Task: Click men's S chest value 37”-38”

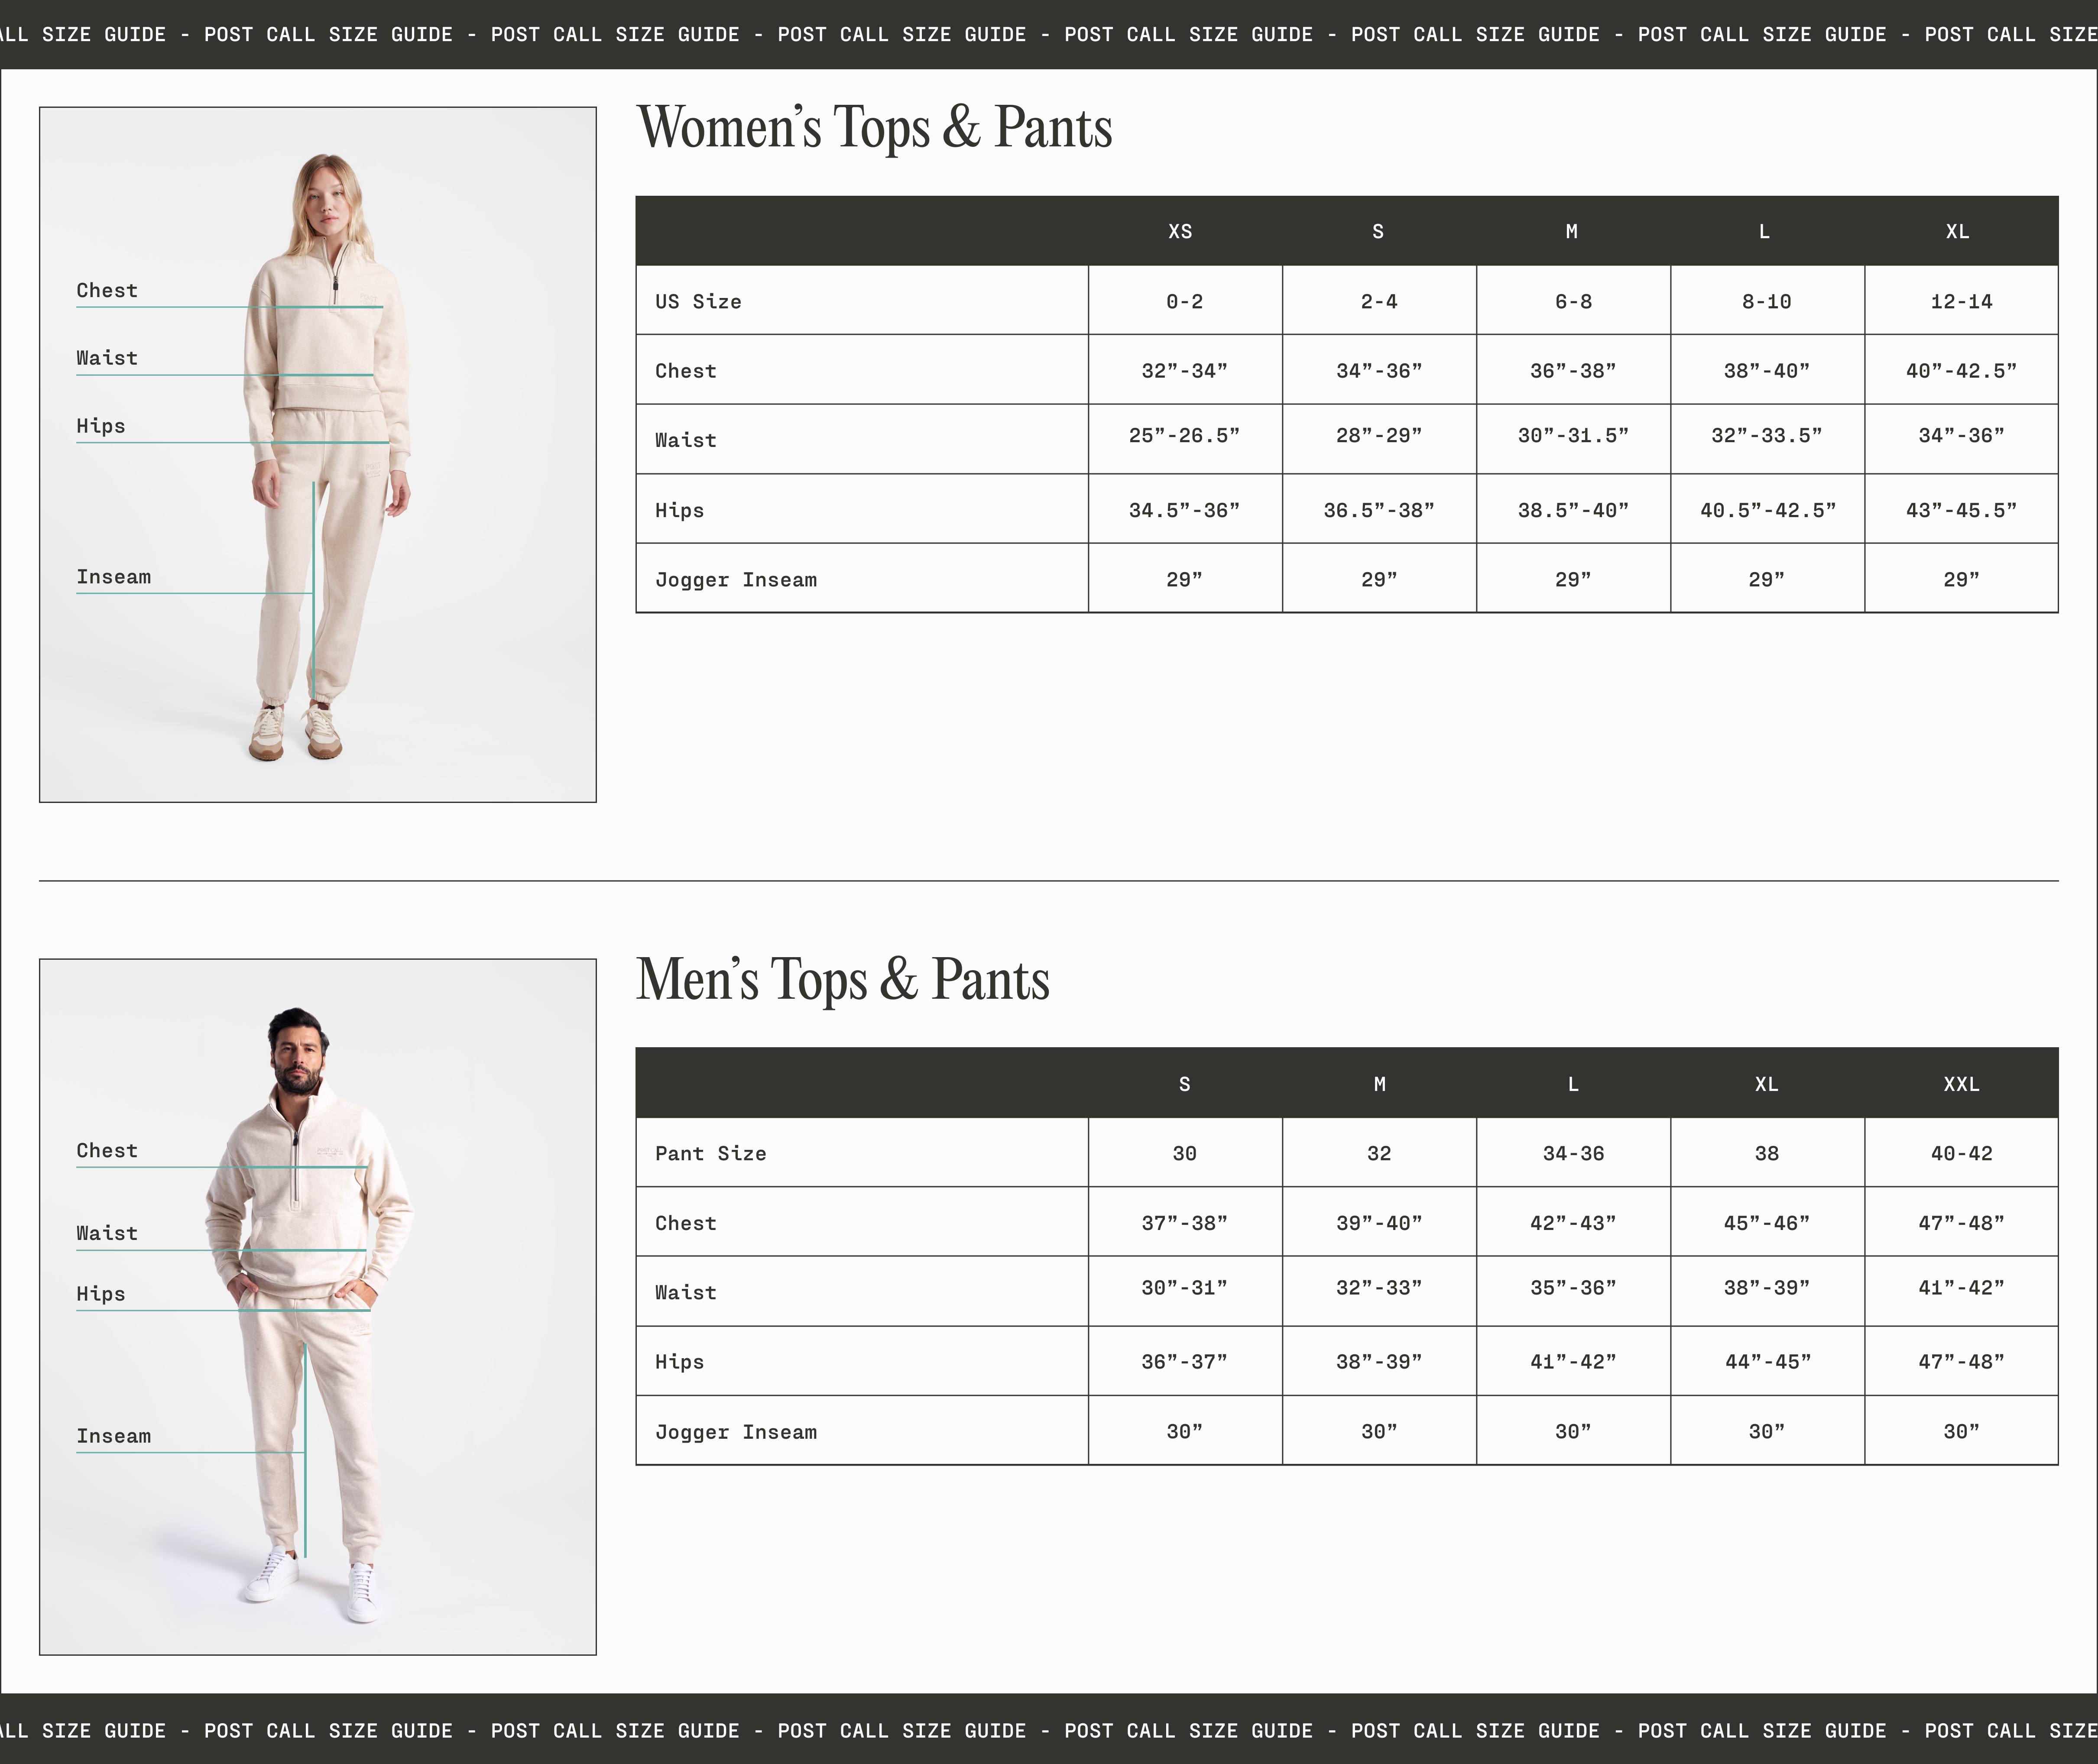Action: [x=1184, y=1222]
